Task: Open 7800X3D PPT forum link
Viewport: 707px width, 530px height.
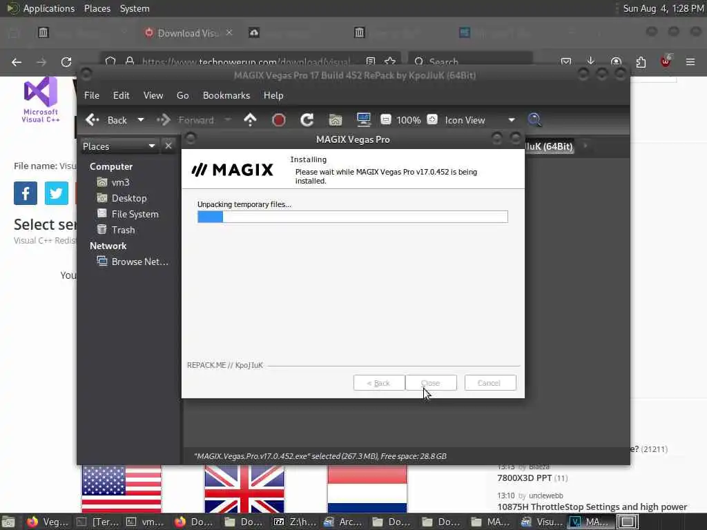Action: tap(525, 478)
